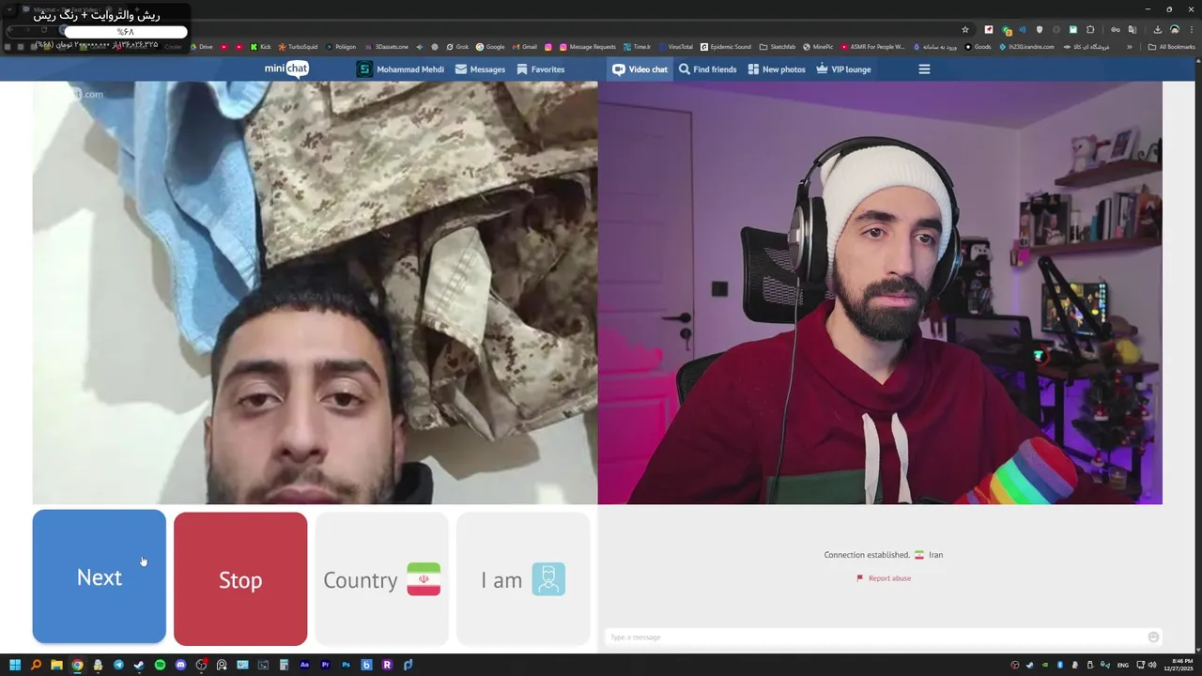
Task: Open the Message Requests bookmark
Action: [x=588, y=47]
